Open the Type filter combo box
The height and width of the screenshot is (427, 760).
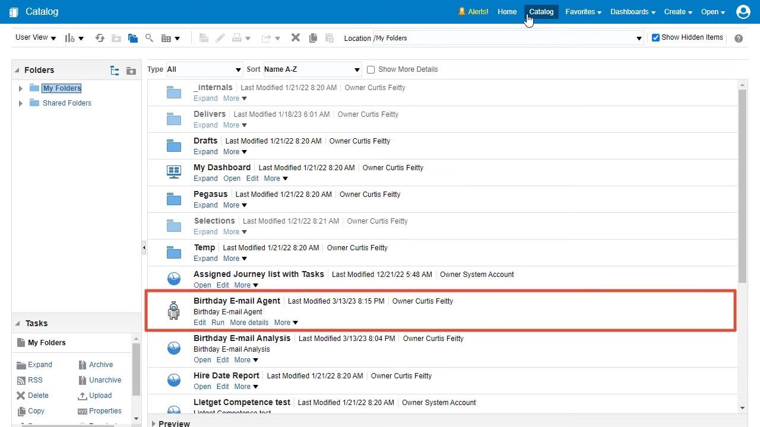(204, 69)
